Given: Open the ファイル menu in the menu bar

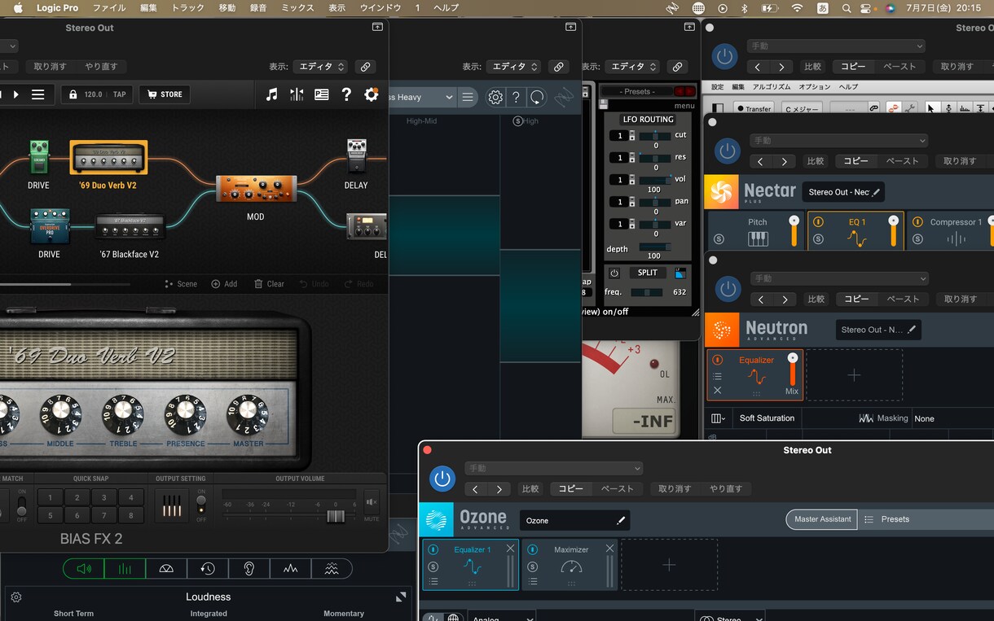Looking at the screenshot, I should (x=109, y=8).
